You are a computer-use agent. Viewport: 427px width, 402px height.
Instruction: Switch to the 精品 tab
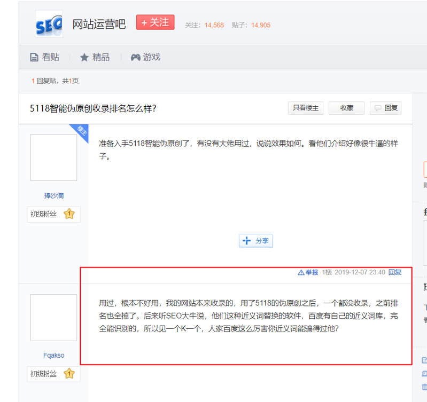tap(95, 57)
